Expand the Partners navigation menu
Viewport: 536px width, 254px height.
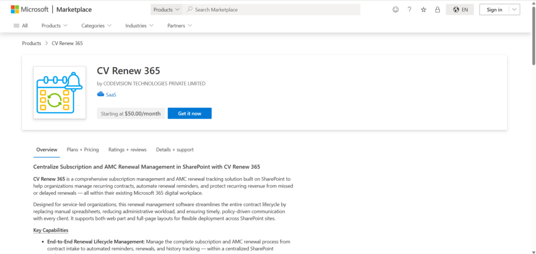click(x=180, y=26)
